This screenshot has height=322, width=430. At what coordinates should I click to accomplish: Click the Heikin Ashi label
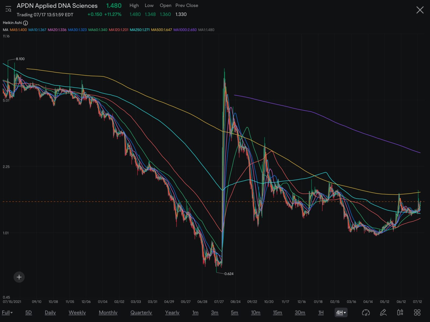(x=12, y=23)
